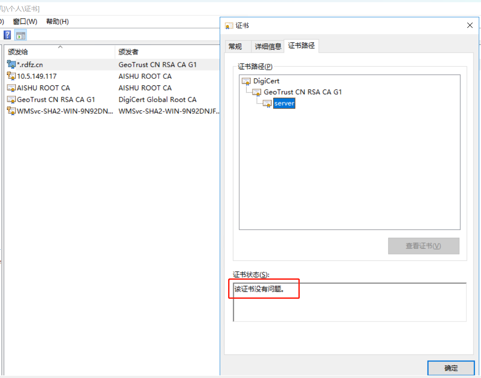This screenshot has width=481, height=378.
Task: Click the certificate status text 该证书没有问题
Action: click(x=259, y=289)
